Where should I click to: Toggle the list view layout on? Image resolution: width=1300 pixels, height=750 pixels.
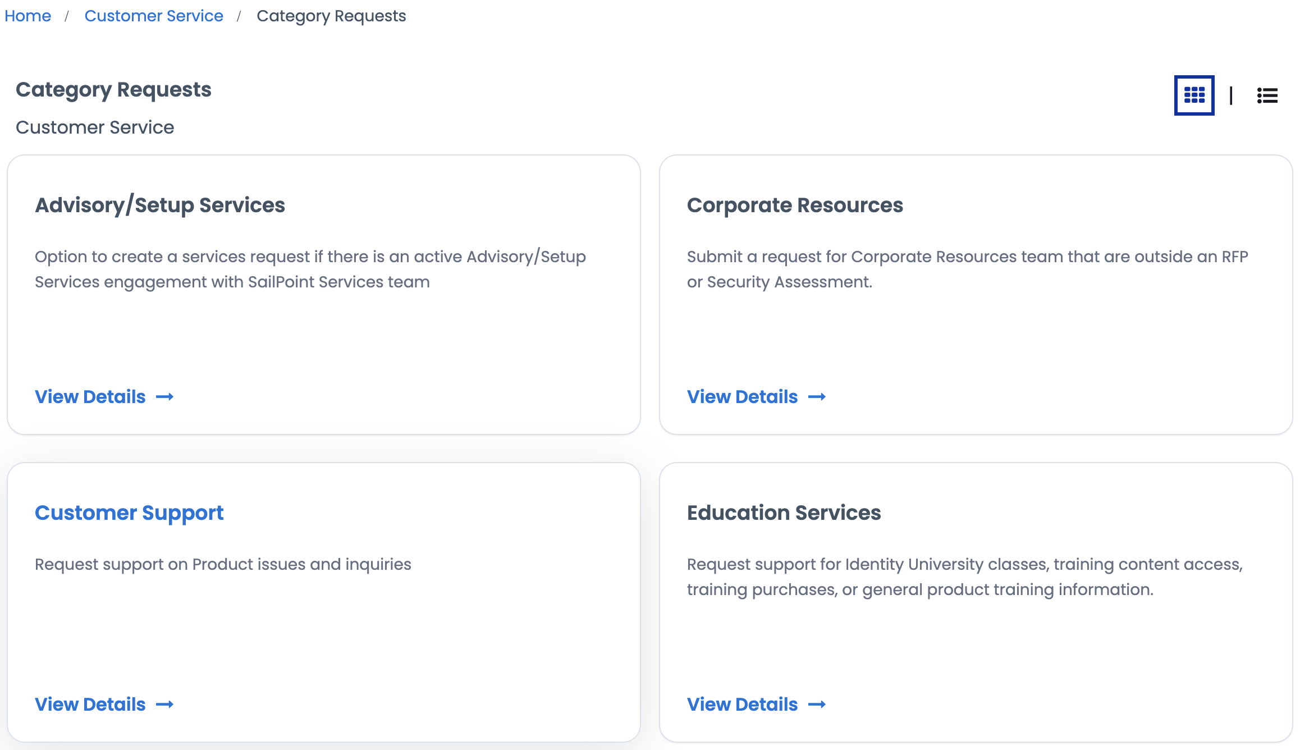tap(1267, 95)
